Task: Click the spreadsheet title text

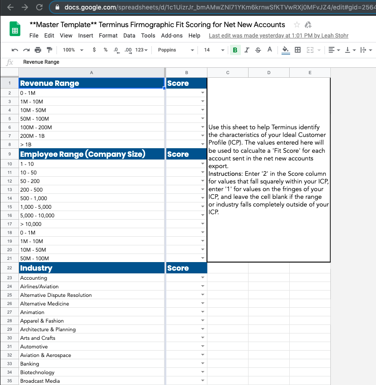Action: click(157, 24)
